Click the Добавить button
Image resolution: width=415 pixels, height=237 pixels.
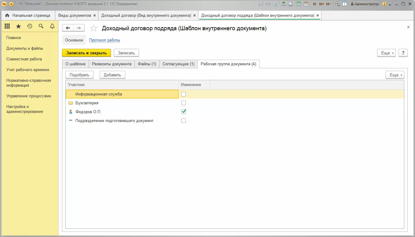click(112, 75)
